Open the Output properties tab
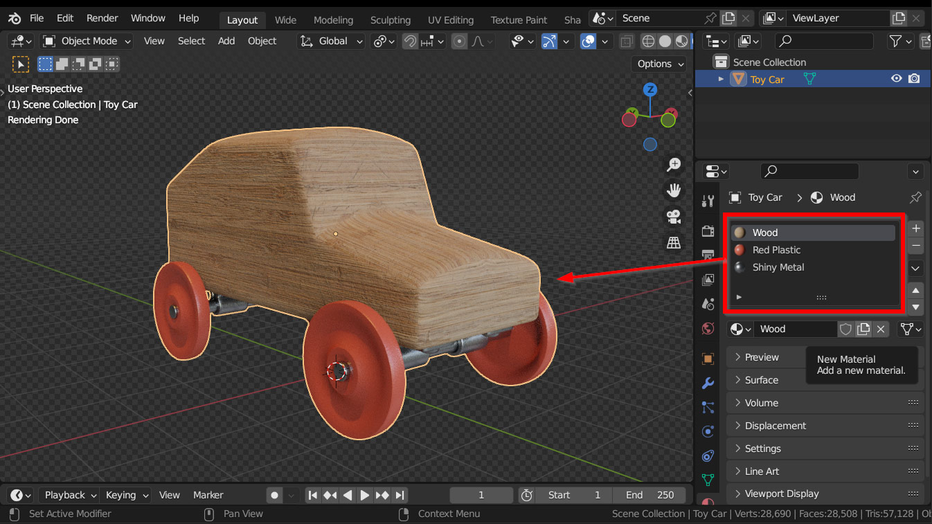Image resolution: width=932 pixels, height=524 pixels. (x=708, y=255)
